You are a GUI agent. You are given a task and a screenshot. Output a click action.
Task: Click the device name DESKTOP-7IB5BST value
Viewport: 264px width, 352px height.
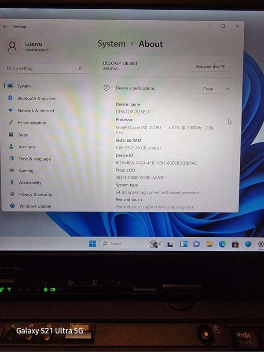coord(133,112)
